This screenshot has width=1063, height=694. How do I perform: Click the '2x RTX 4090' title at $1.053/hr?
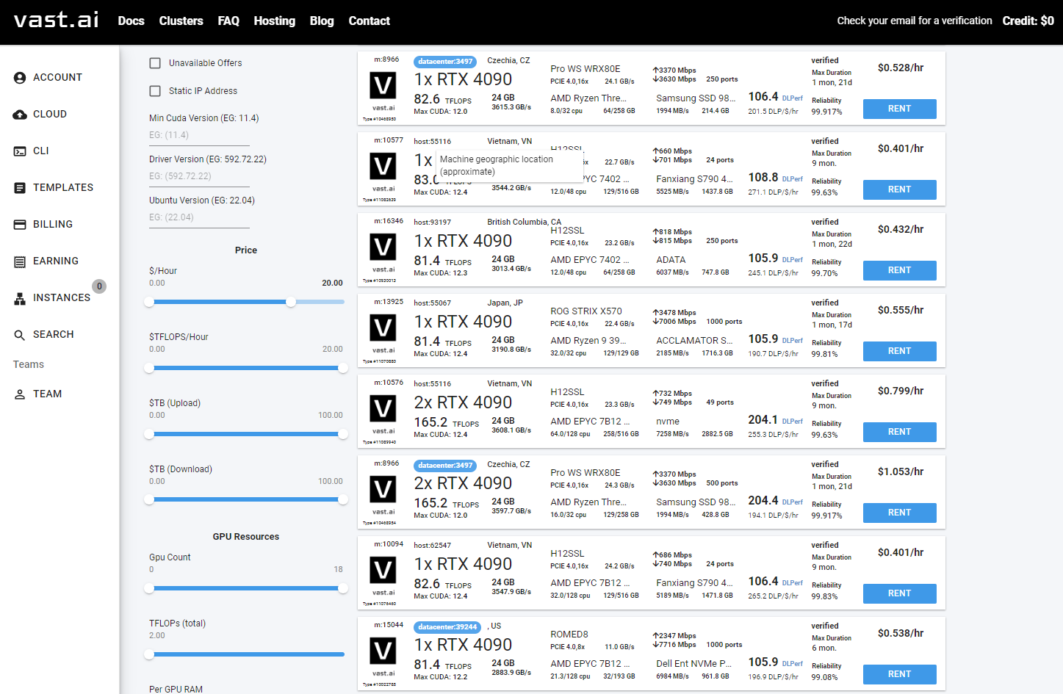coord(463,483)
